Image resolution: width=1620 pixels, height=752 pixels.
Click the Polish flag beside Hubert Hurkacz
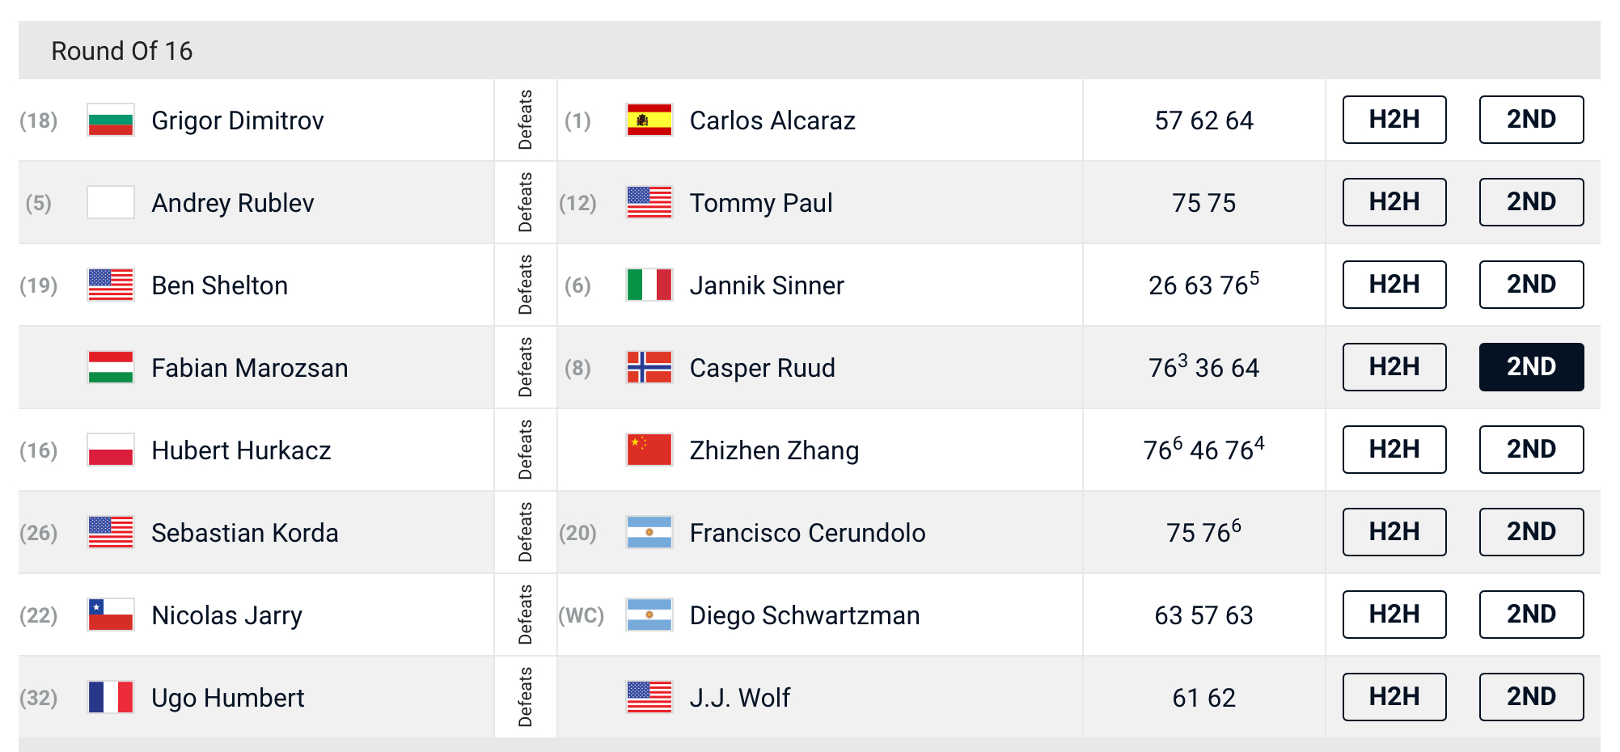click(111, 450)
